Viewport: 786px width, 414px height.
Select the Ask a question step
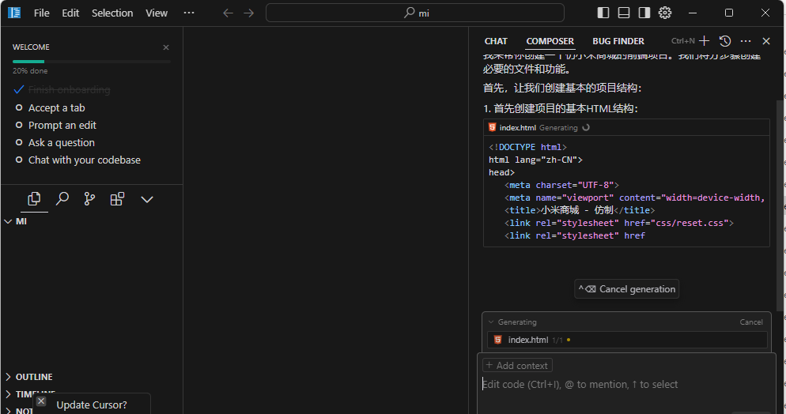[55, 143]
